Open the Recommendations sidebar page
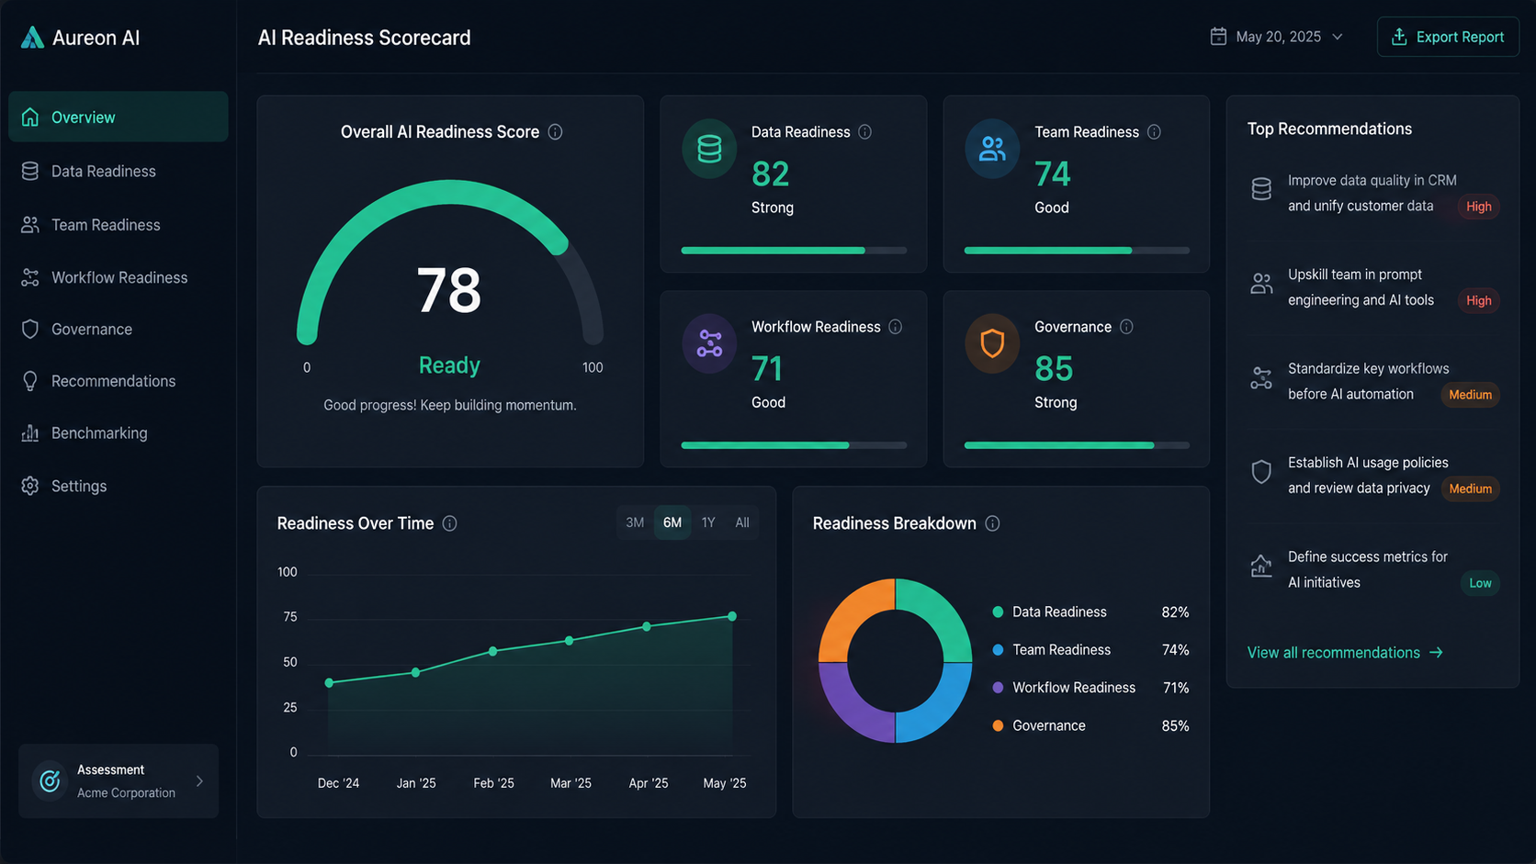Viewport: 1536px width, 864px height. (x=119, y=381)
